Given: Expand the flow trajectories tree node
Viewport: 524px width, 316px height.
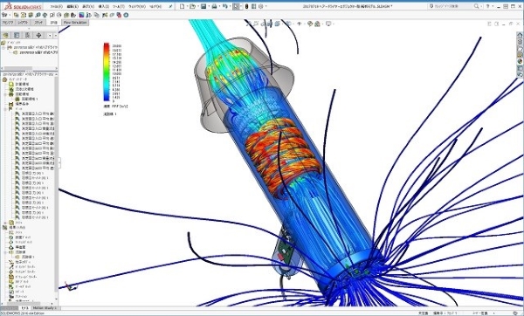Looking at the screenshot, I should 6,252.
